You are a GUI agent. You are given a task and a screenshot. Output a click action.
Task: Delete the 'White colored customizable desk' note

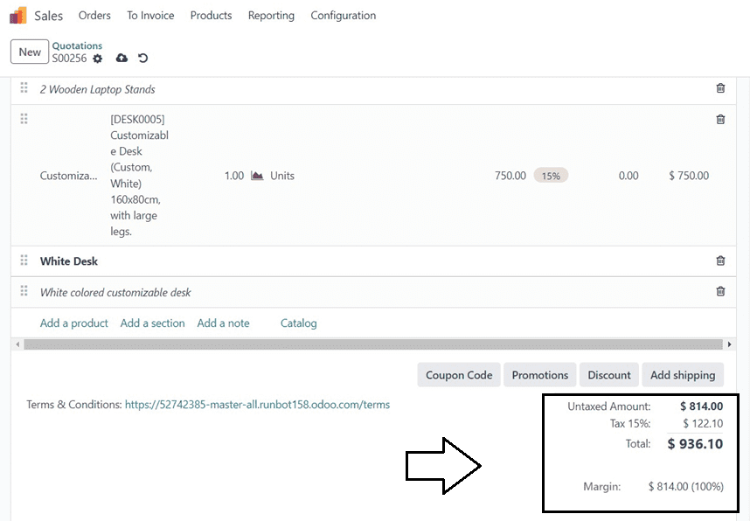tap(720, 290)
